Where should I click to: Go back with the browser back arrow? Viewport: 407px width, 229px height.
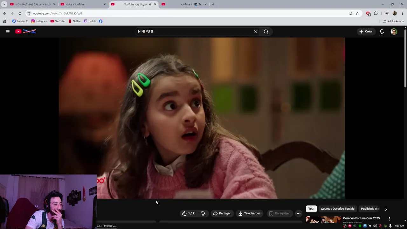tap(4, 13)
